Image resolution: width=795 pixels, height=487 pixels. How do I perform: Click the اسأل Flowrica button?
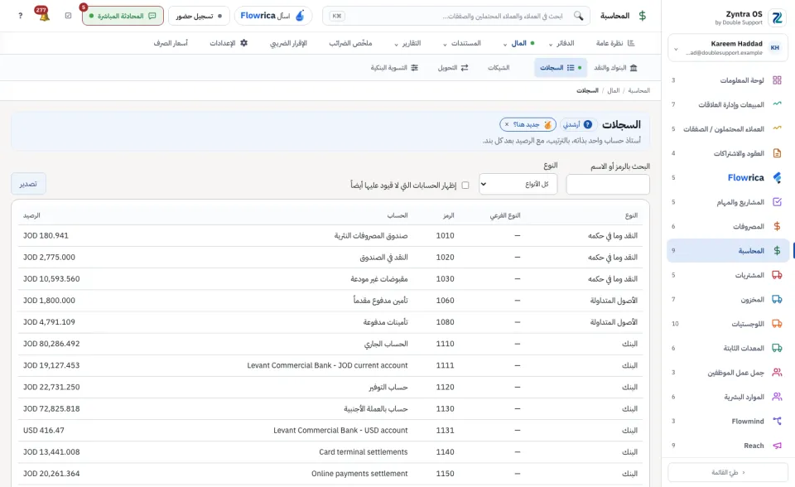(x=272, y=16)
